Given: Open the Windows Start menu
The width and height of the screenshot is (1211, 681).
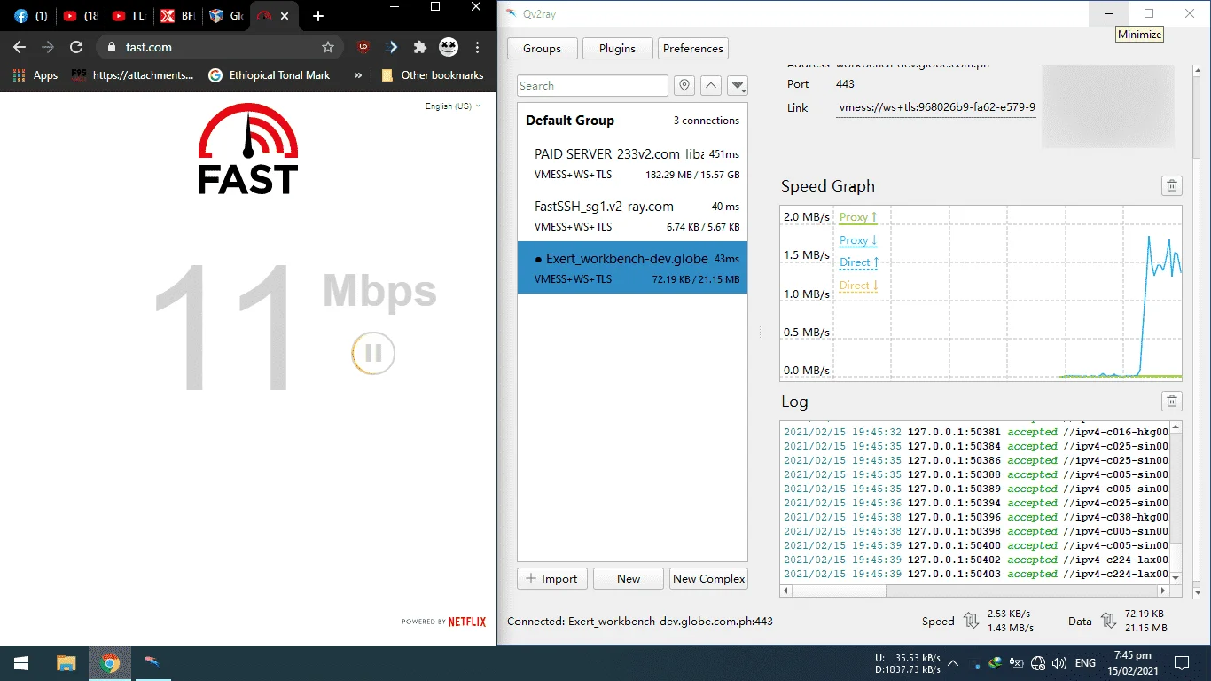Looking at the screenshot, I should point(21,663).
